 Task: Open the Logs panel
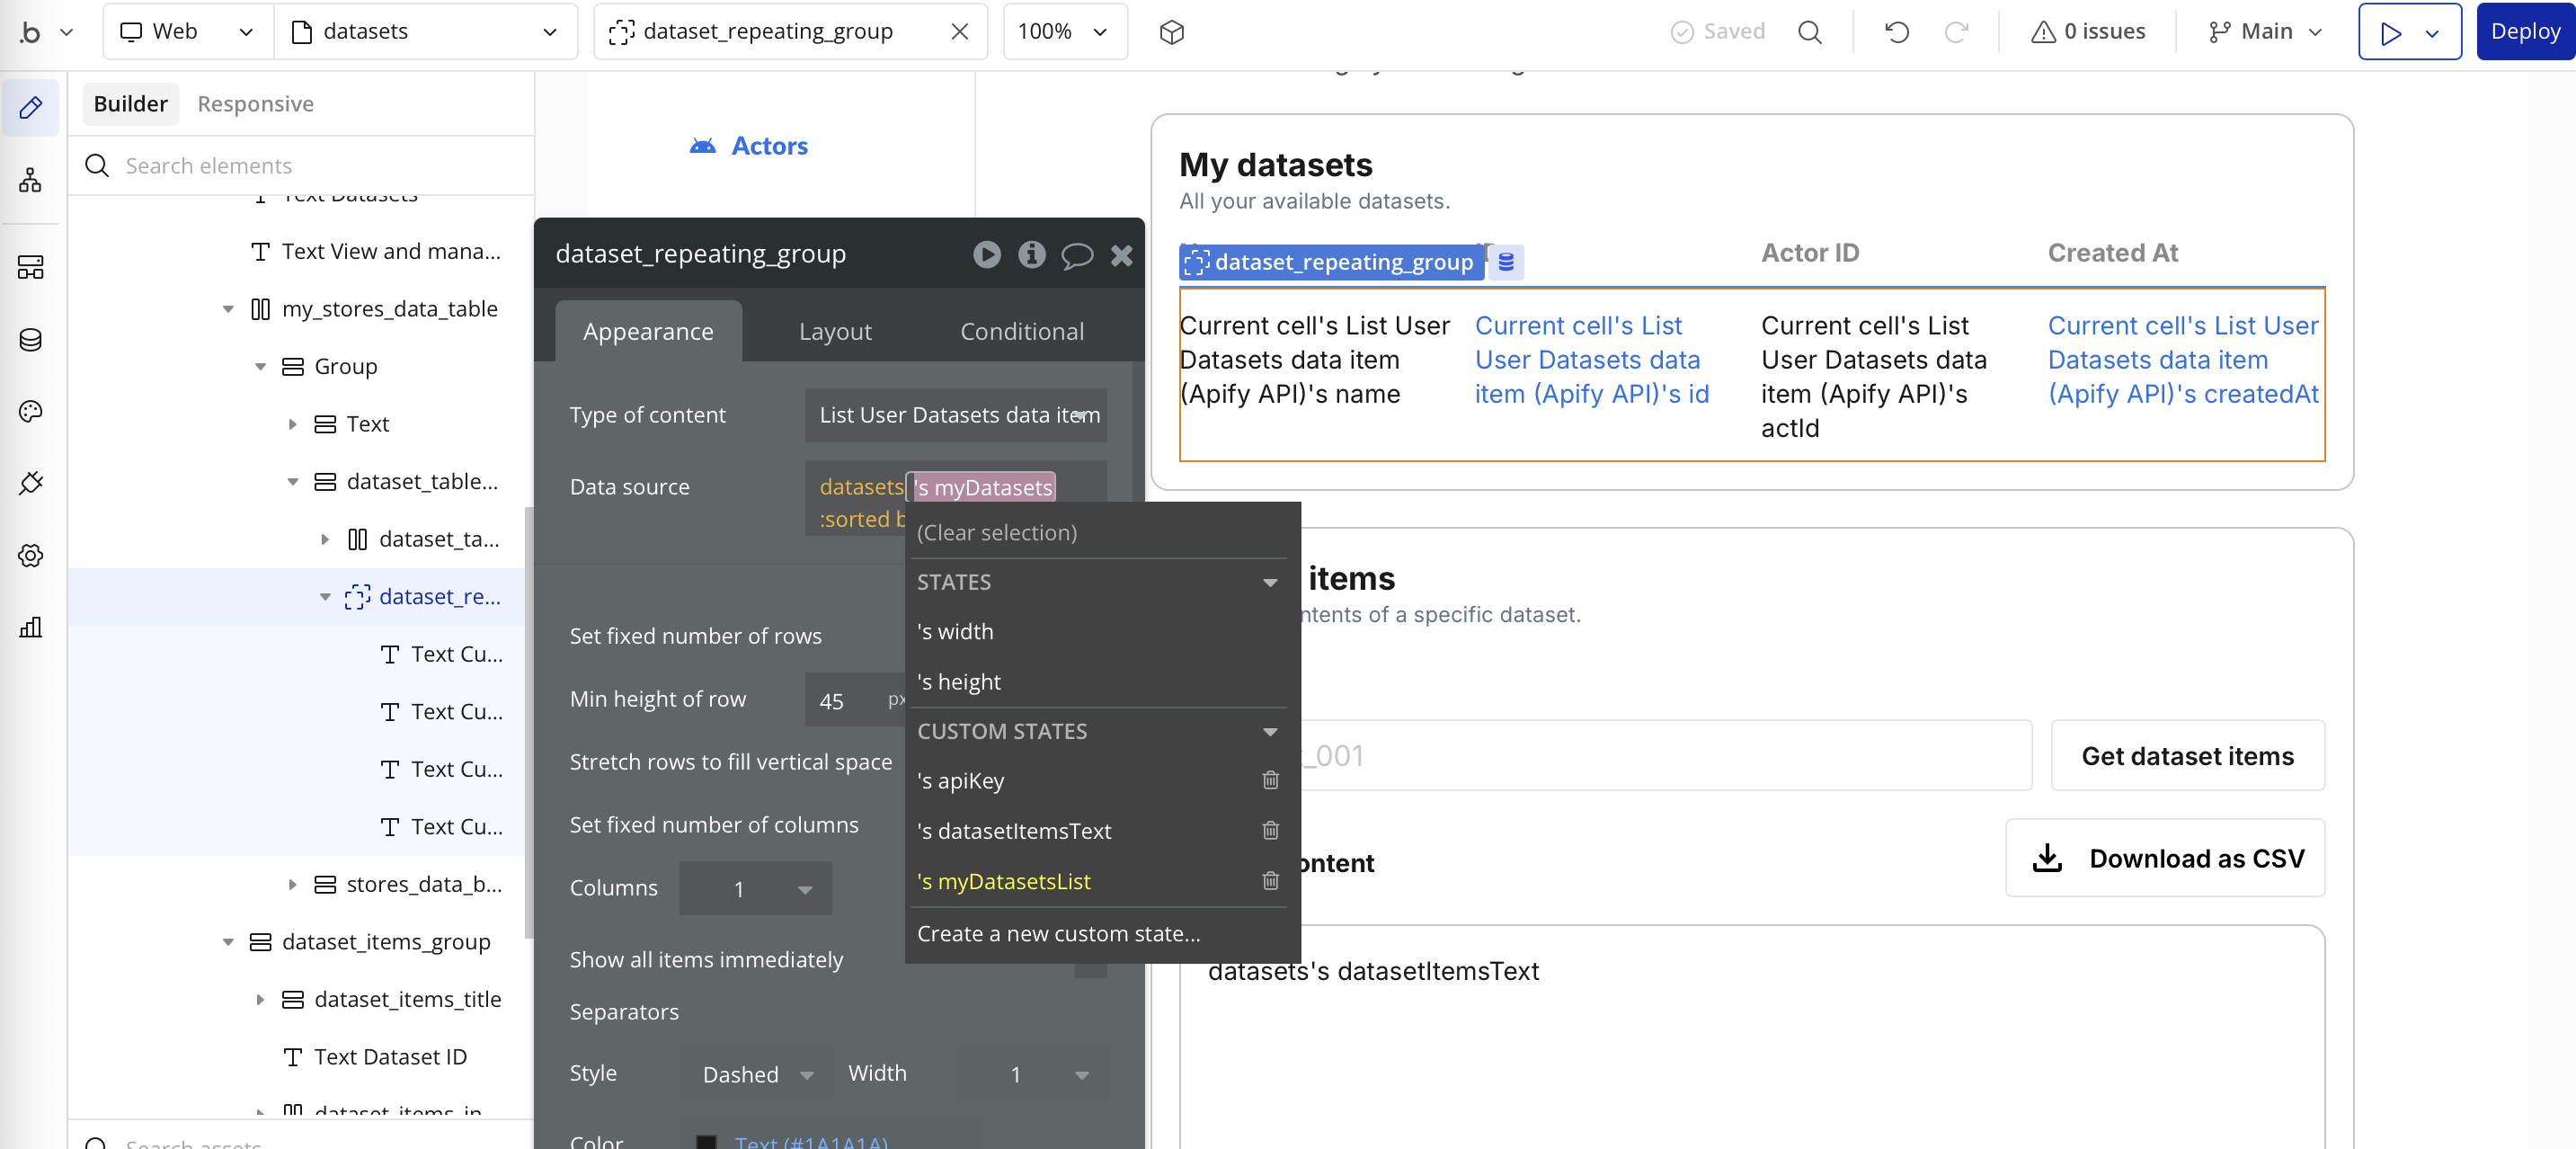(x=30, y=627)
